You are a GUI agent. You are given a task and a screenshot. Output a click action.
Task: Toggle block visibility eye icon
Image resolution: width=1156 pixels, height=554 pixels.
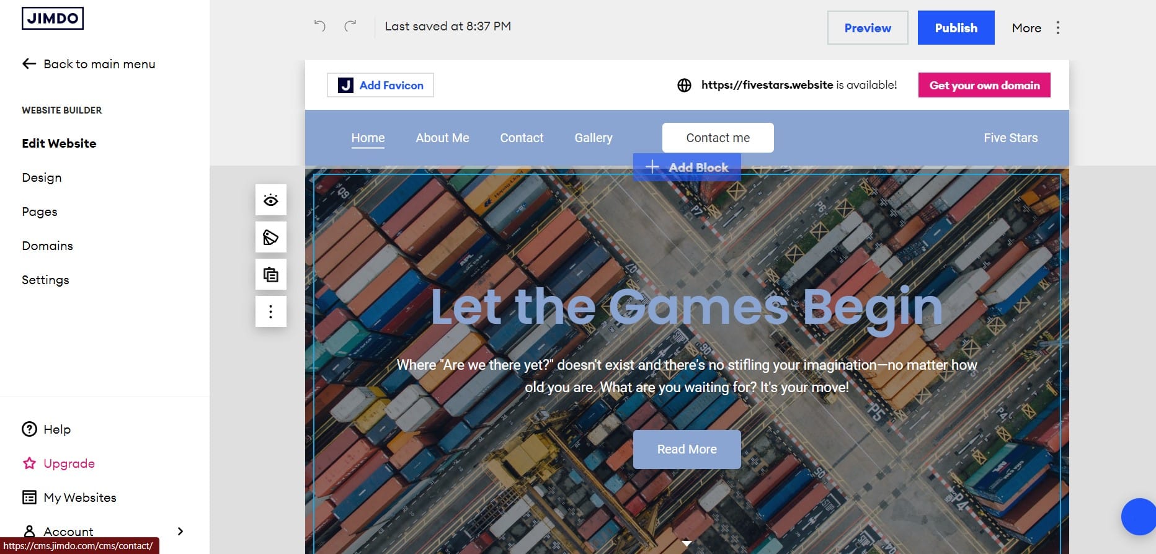coord(271,200)
